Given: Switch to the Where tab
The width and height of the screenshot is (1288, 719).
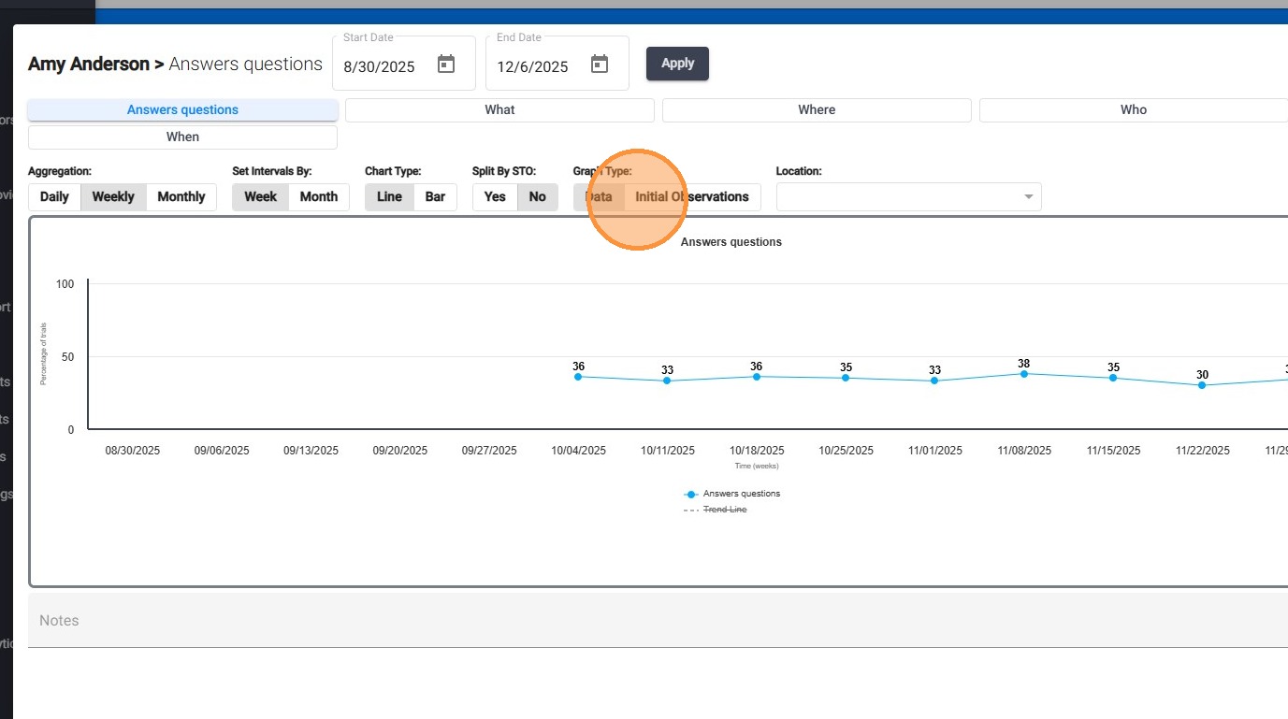Looking at the screenshot, I should click(817, 110).
